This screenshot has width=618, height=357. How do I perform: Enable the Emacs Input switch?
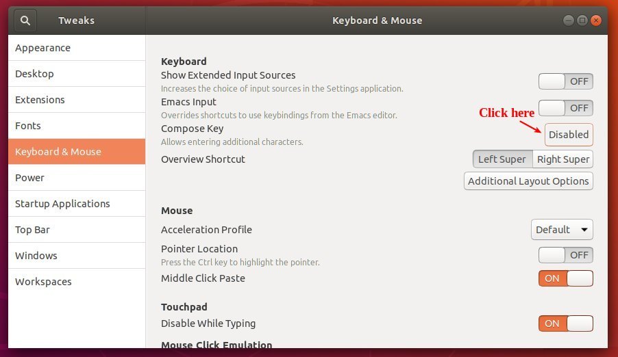point(565,108)
